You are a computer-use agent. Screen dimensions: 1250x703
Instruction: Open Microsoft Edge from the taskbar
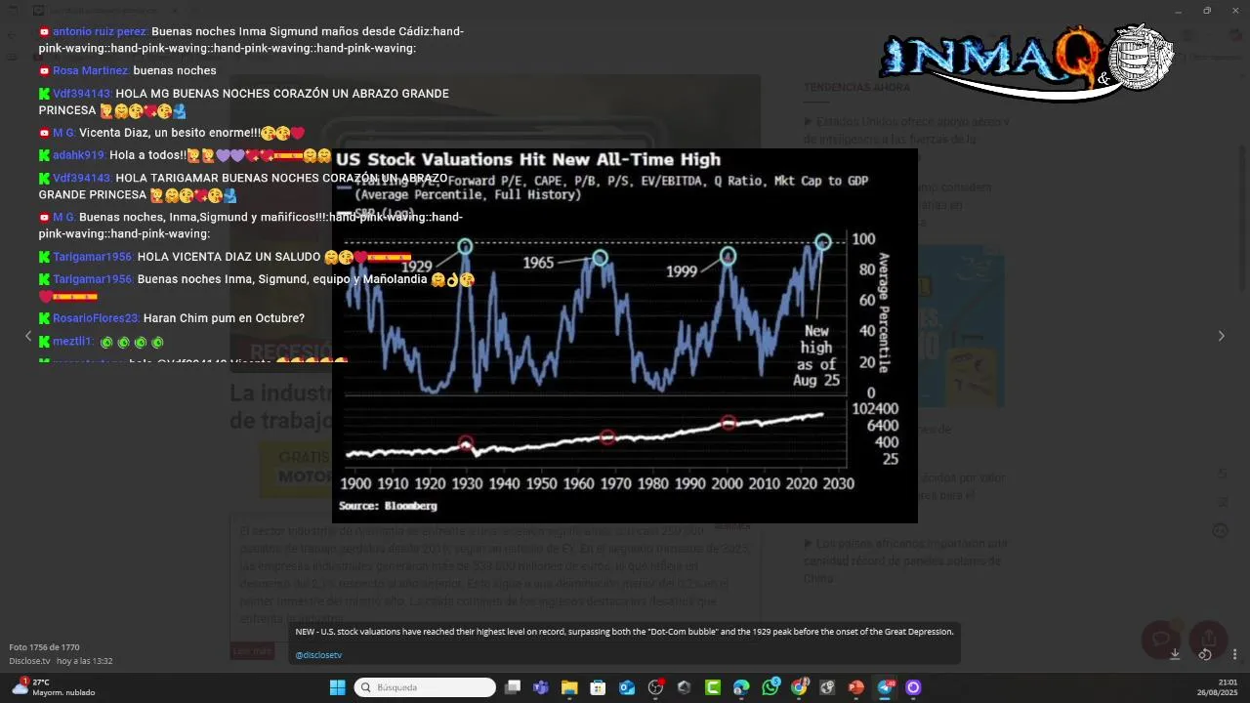[x=741, y=687]
